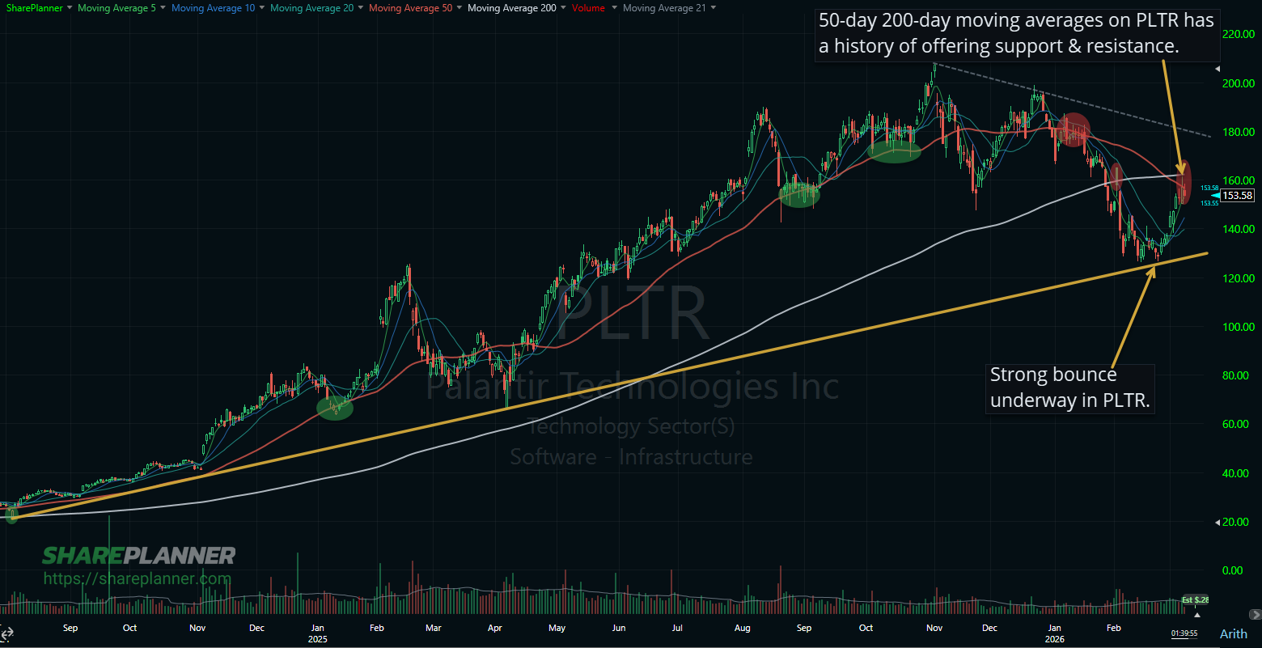Click the 153.58 current price label

[x=1237, y=195]
